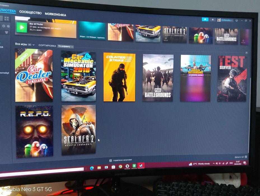Open PUBG Test Server cover

point(232,79)
